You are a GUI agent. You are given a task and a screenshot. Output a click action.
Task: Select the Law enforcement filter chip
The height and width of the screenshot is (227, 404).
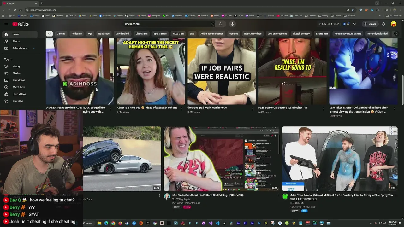pyautogui.click(x=277, y=34)
